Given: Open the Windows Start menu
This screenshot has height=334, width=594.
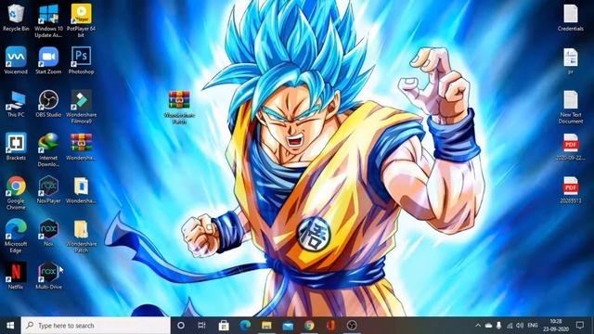Looking at the screenshot, I should (10, 326).
